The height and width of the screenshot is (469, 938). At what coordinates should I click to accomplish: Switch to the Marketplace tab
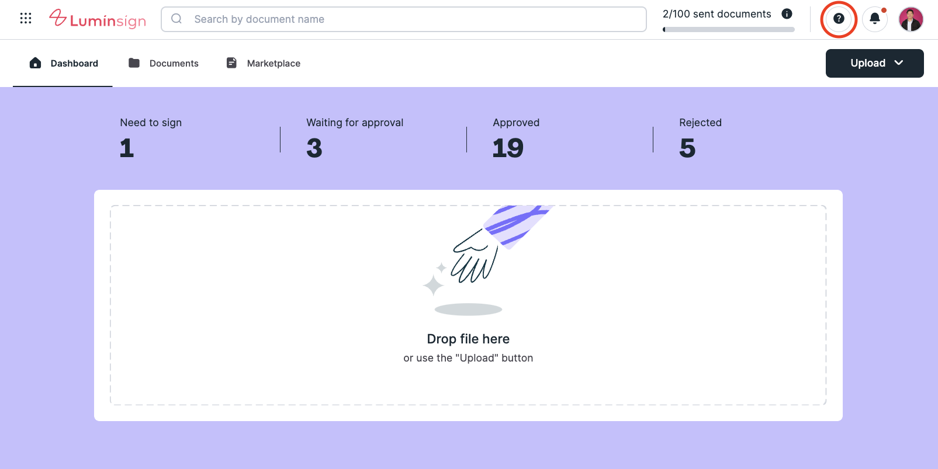[x=274, y=63]
